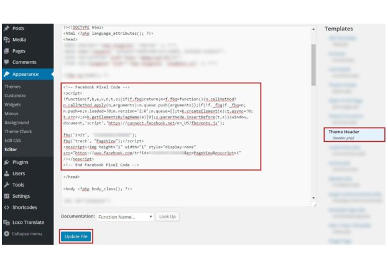Select the Appearance menu item

(x=28, y=74)
